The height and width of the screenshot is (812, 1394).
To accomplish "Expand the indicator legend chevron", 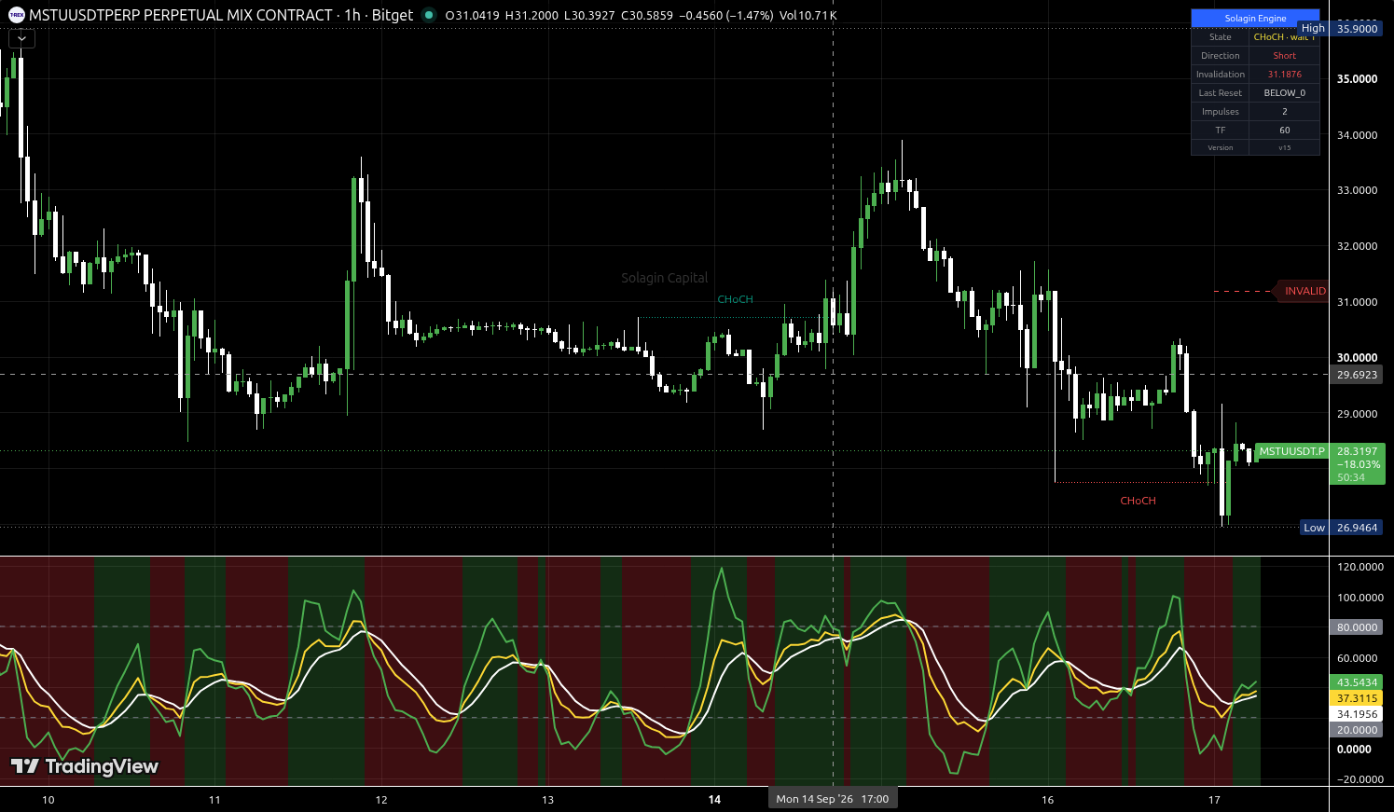I will [21, 39].
